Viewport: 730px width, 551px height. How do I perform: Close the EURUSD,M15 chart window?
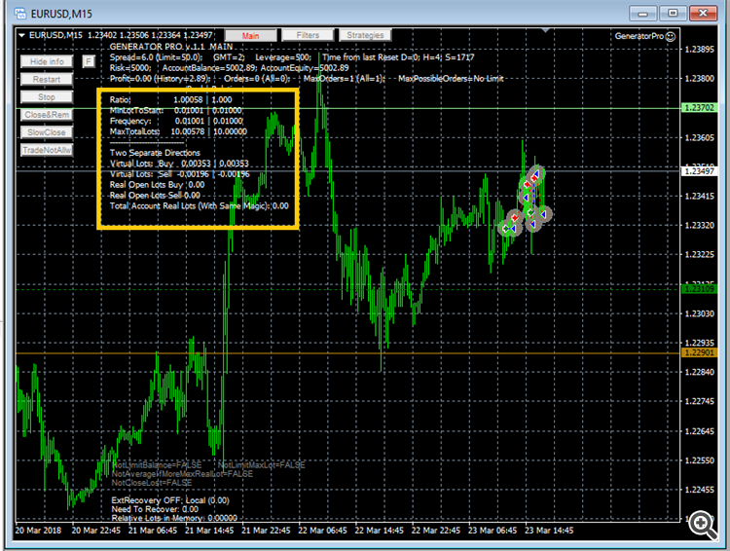[x=703, y=14]
